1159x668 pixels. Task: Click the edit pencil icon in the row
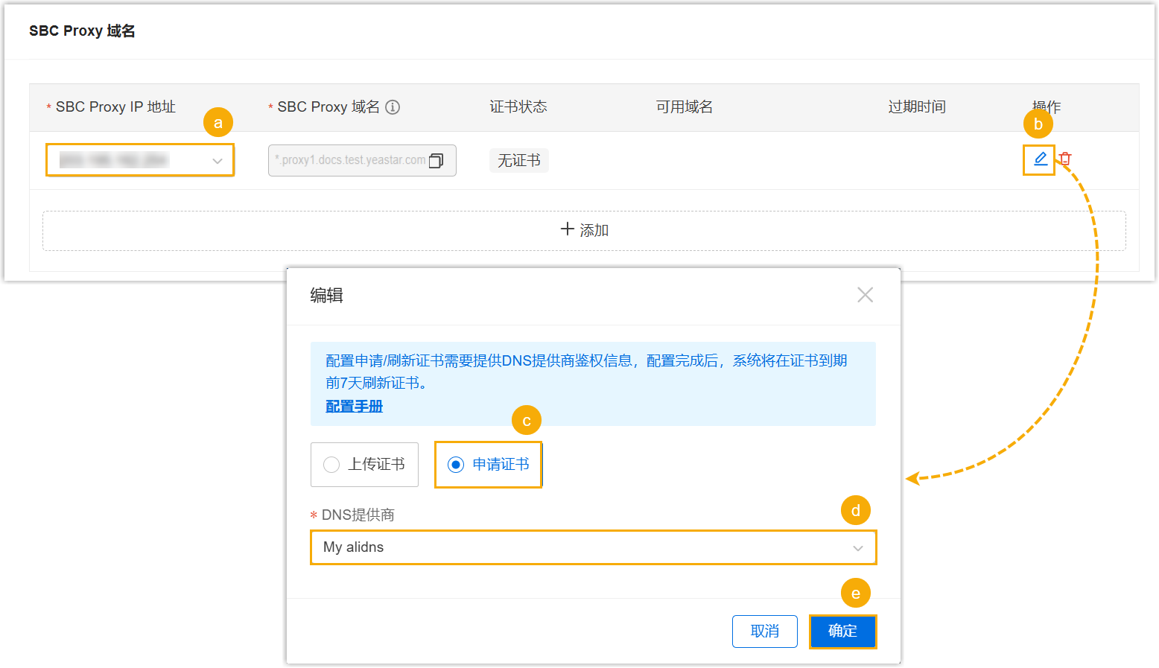tap(1040, 159)
